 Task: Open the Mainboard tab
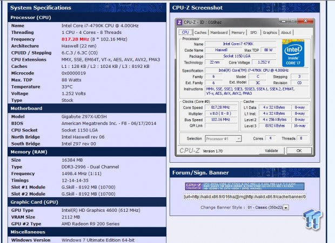[219, 32]
